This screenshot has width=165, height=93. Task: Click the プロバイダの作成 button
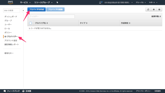point(37,9)
